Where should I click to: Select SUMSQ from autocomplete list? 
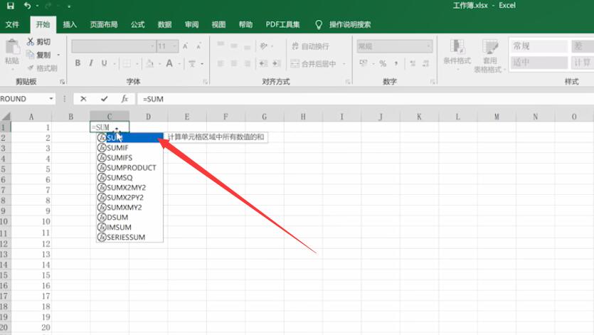click(130, 177)
